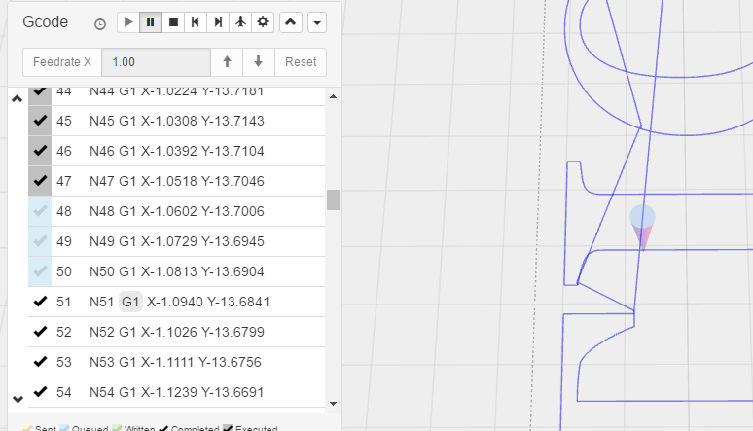Image resolution: width=753 pixels, height=431 pixels.
Task: Increase feedrate with up arrow
Action: tap(227, 62)
